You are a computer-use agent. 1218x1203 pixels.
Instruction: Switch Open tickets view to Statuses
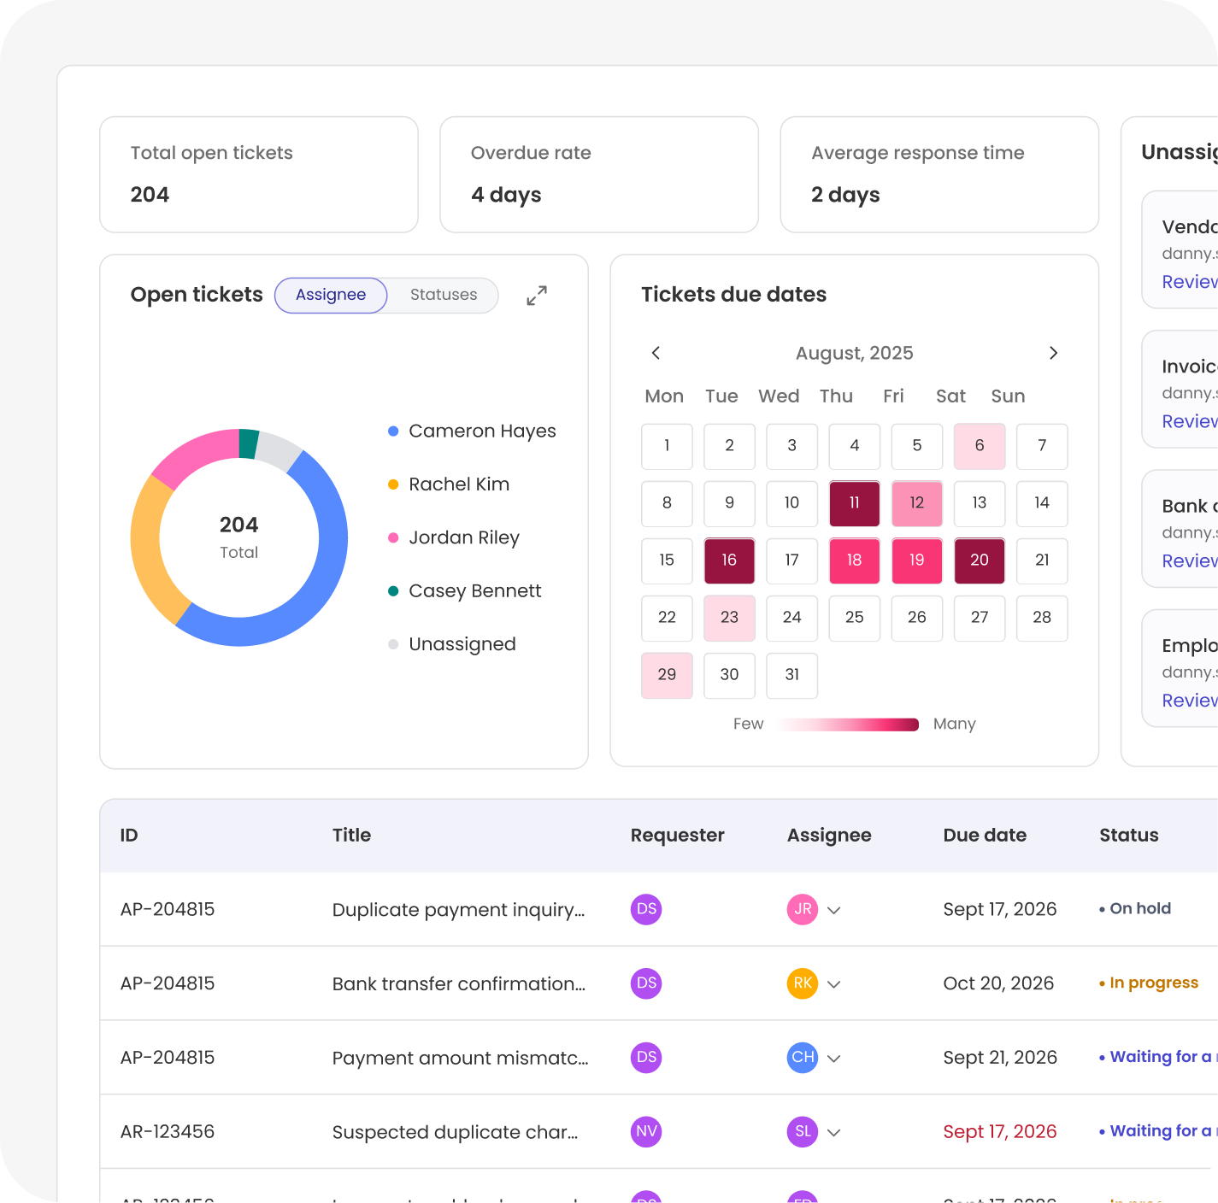444,295
